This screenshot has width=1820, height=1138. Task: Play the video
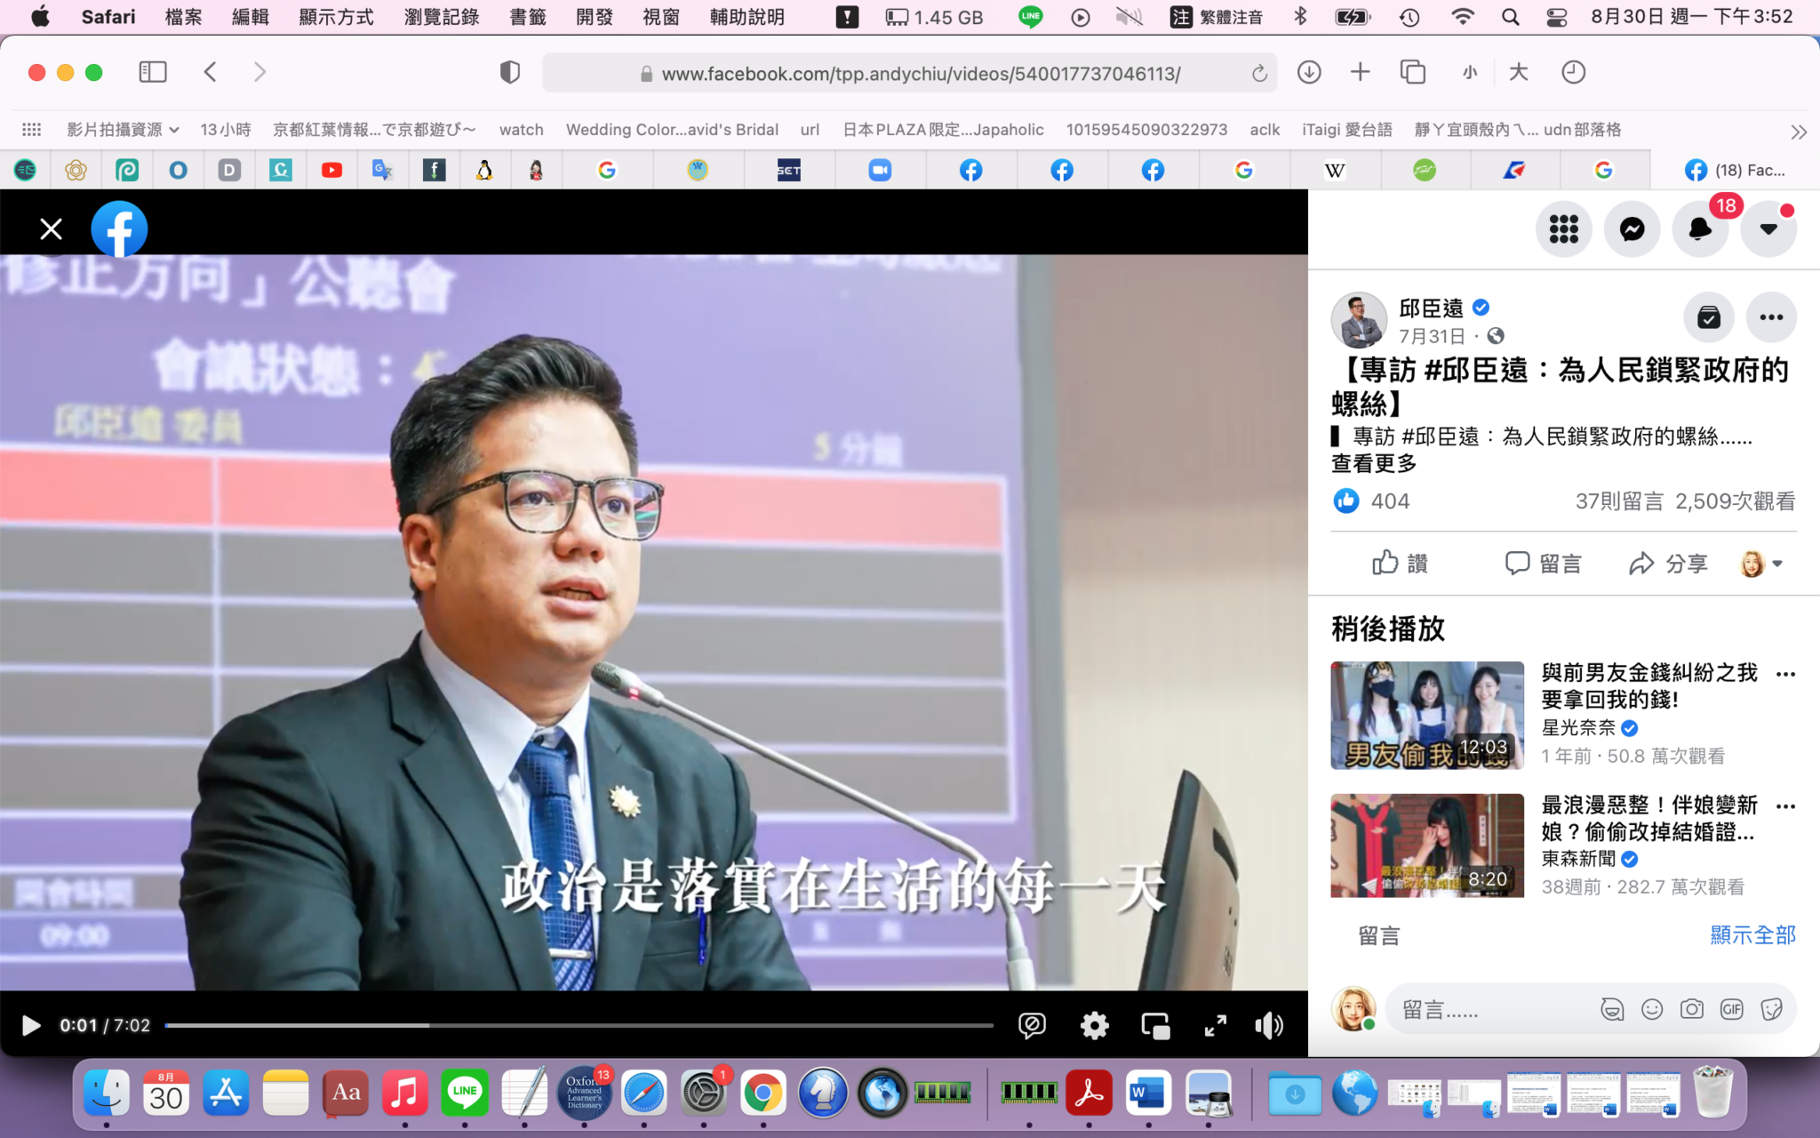coord(30,1025)
